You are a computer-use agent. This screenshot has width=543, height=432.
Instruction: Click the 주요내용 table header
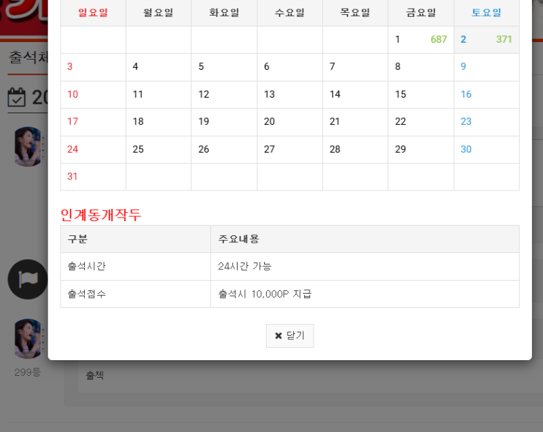coord(365,239)
